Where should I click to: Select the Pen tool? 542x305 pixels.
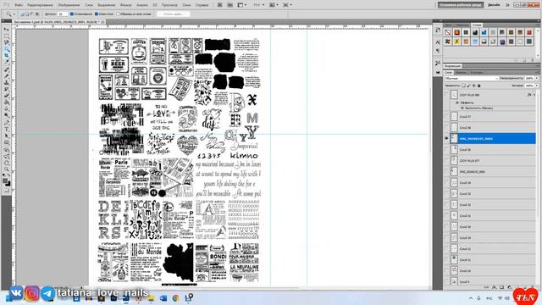(7, 122)
